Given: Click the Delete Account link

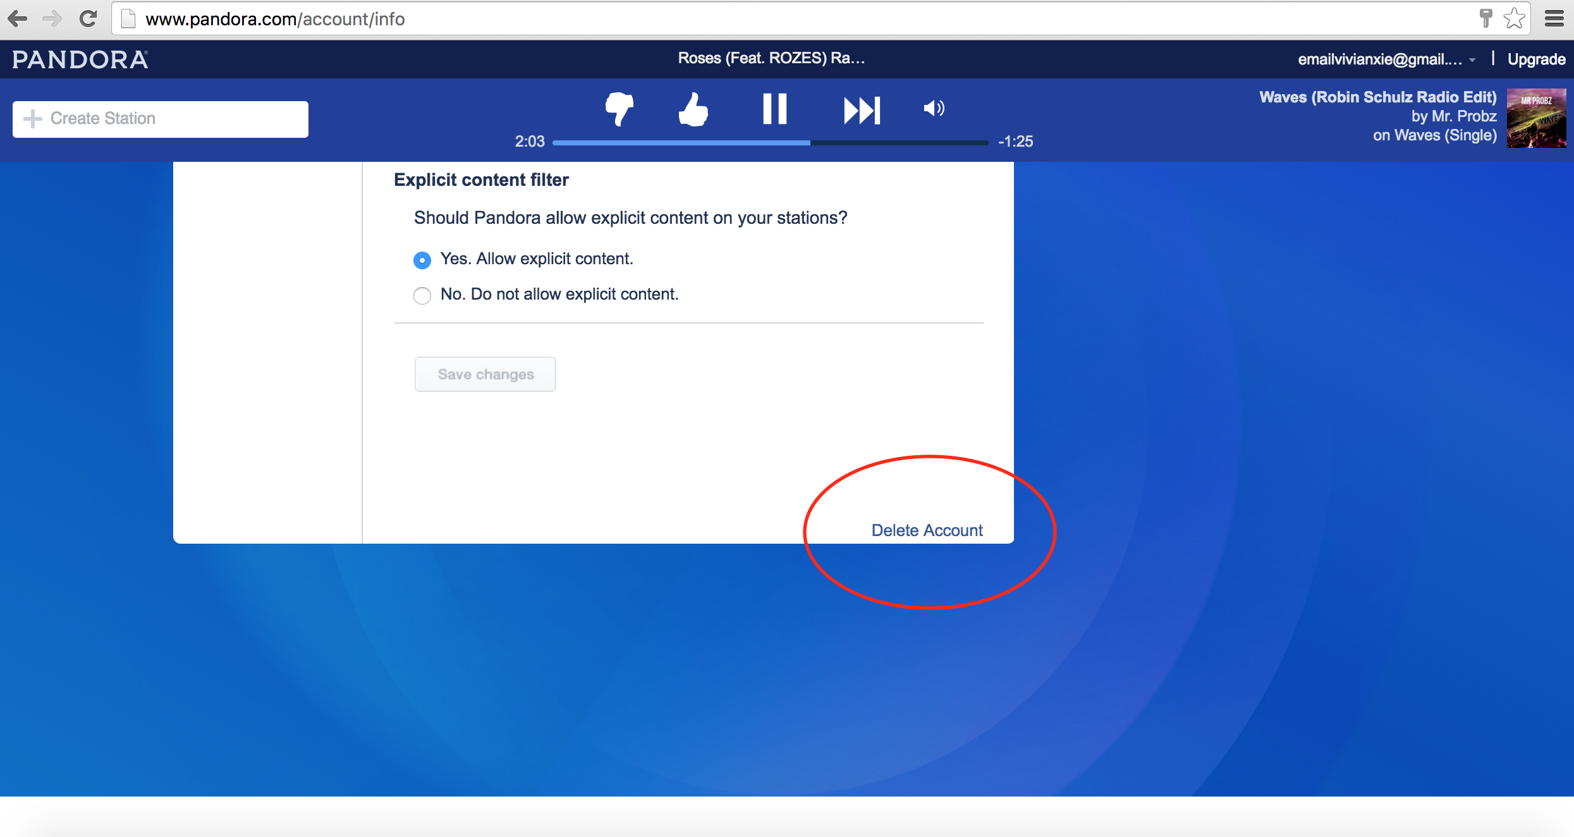Looking at the screenshot, I should pyautogui.click(x=927, y=530).
